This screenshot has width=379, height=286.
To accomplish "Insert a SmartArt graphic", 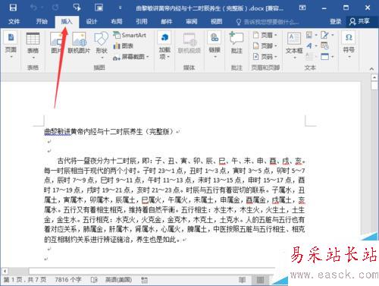I will tap(130, 35).
